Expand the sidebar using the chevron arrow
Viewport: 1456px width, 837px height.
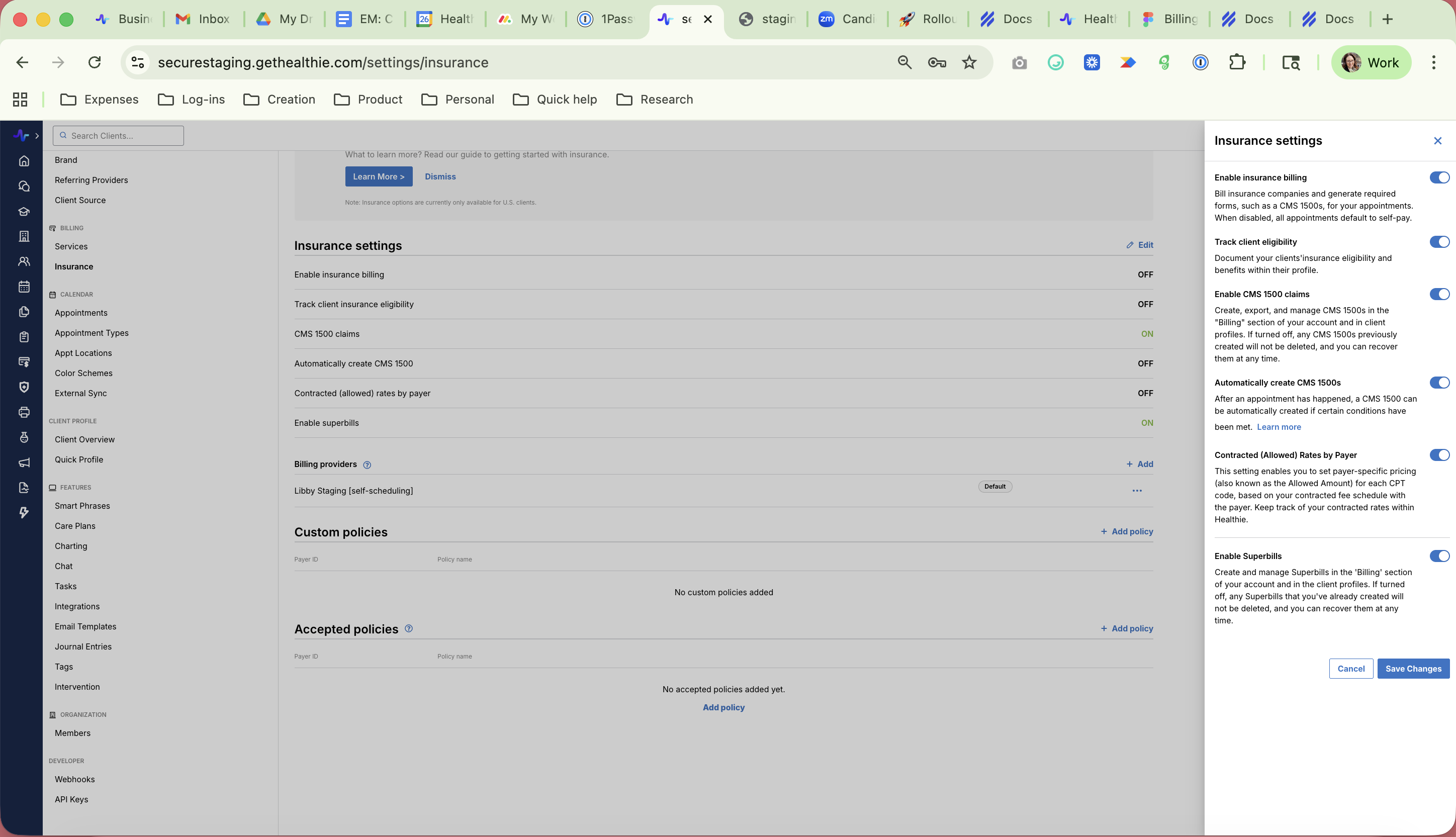37,136
